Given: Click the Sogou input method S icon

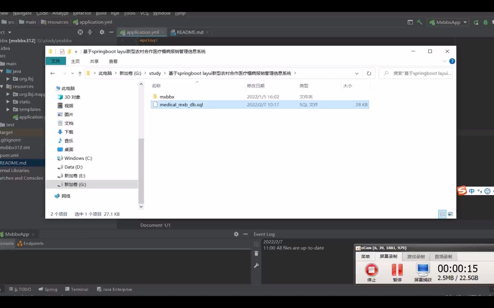Looking at the screenshot, I should coord(462,191).
